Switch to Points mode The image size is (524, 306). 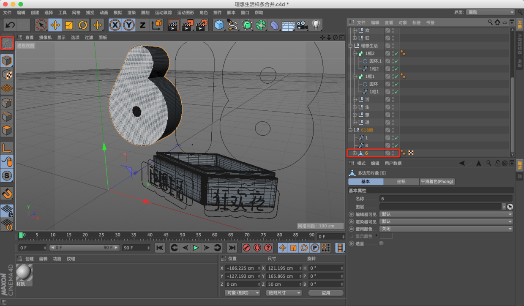7,102
